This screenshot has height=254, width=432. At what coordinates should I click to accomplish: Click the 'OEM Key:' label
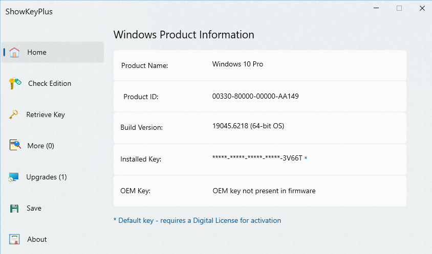(135, 191)
